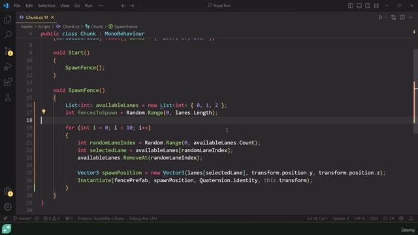Open the Explorer view in activity bar
The width and height of the screenshot is (418, 235).
click(8, 19)
